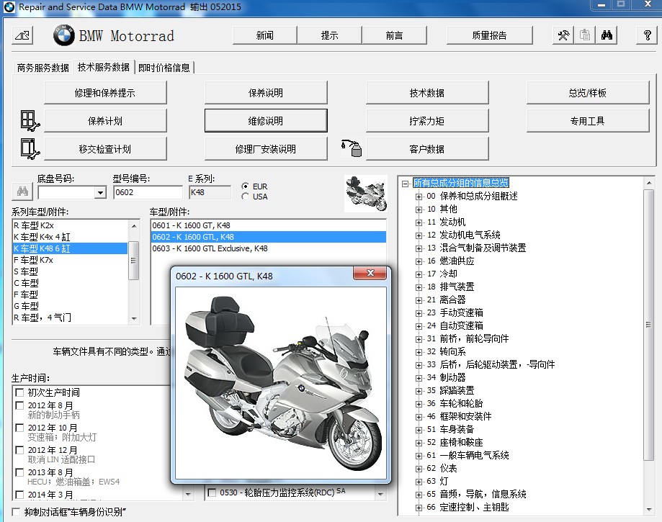
Task: Select the USA radio button
Action: 245,197
